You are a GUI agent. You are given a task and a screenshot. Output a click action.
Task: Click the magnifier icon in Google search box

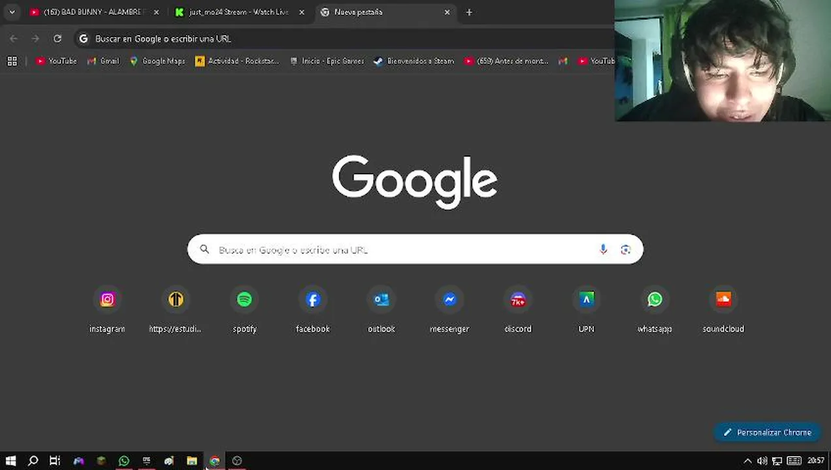pos(204,249)
